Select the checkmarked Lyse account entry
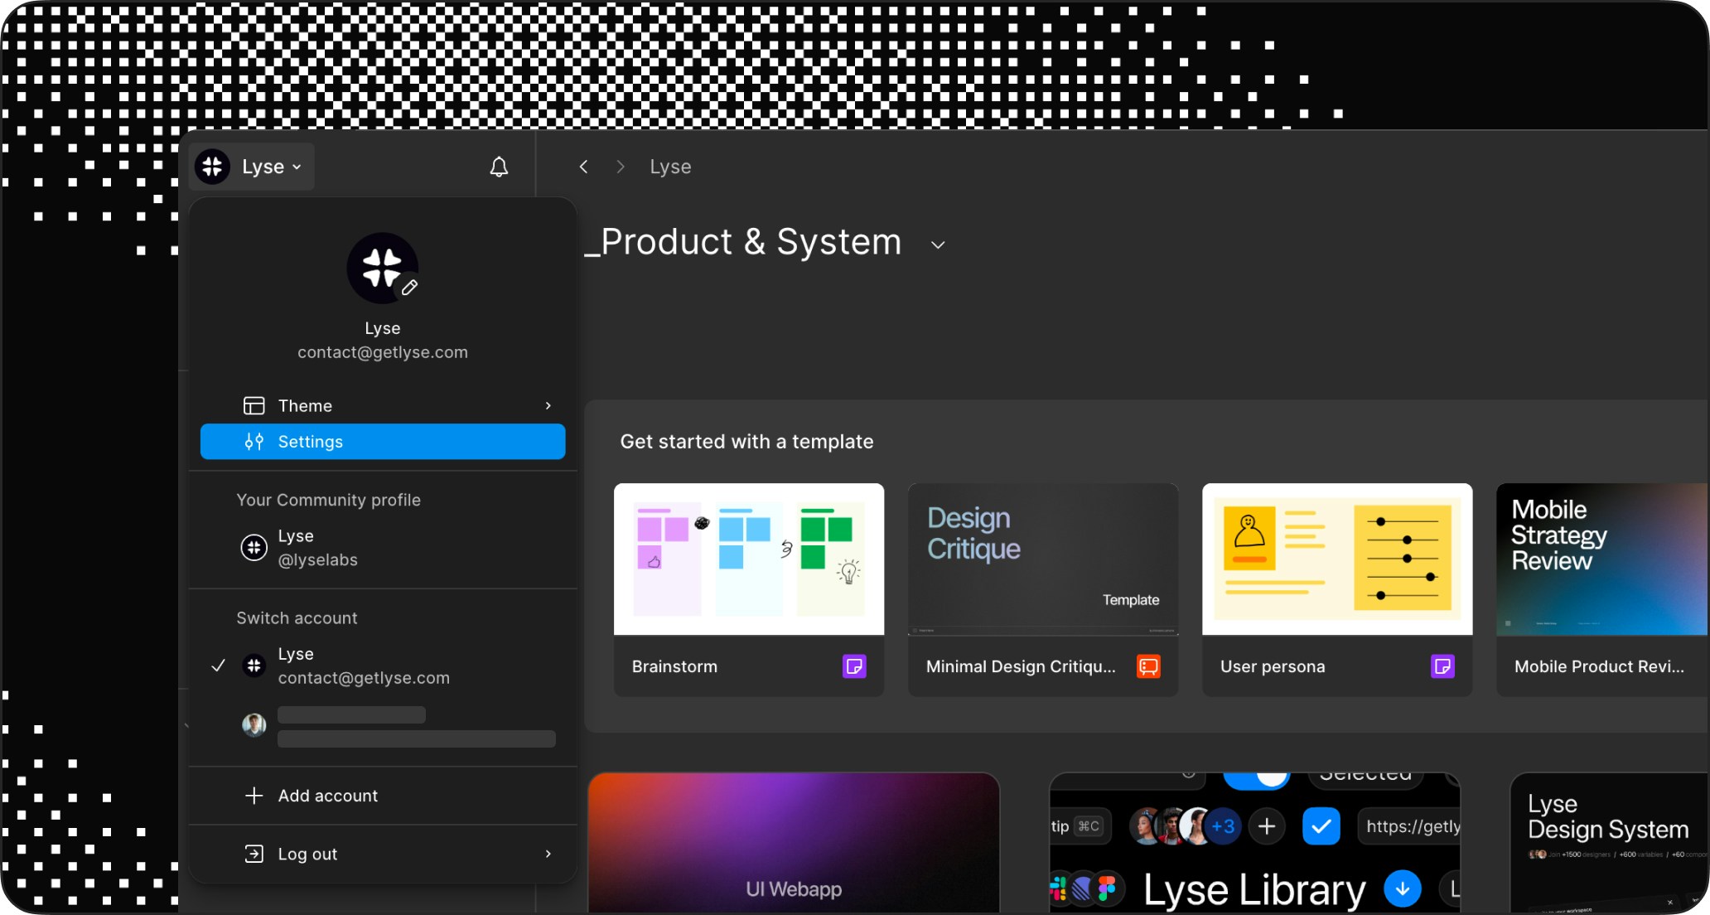This screenshot has width=1710, height=915. (x=365, y=665)
